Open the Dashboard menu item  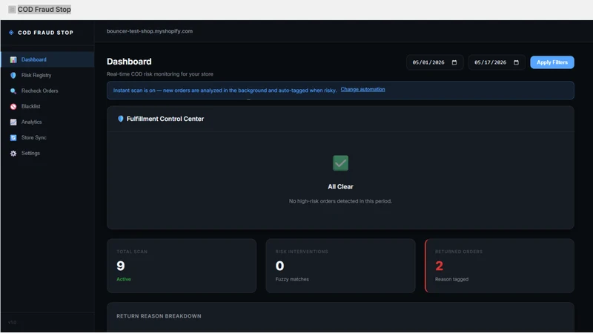(x=47, y=60)
